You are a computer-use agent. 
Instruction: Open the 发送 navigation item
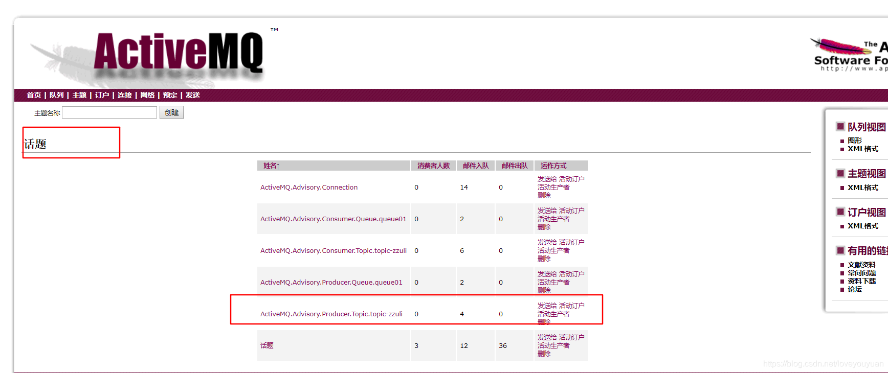tap(193, 95)
